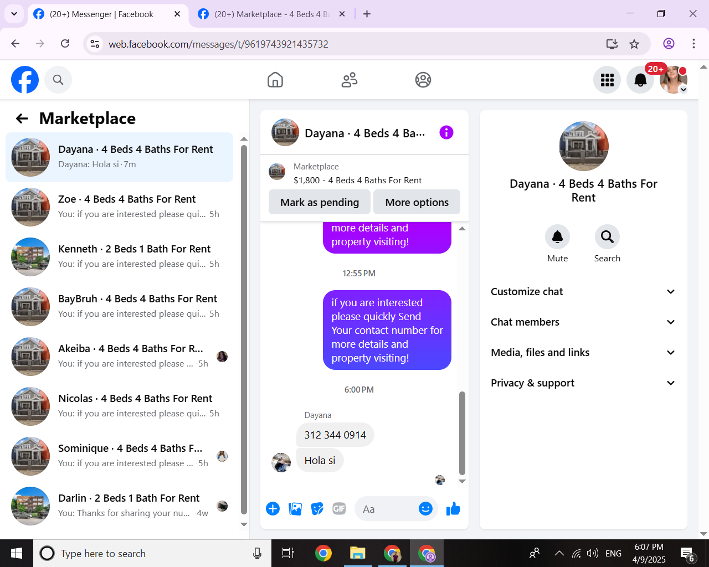Viewport: 709px width, 567px height.
Task: Open volume control in system tray
Action: [593, 553]
